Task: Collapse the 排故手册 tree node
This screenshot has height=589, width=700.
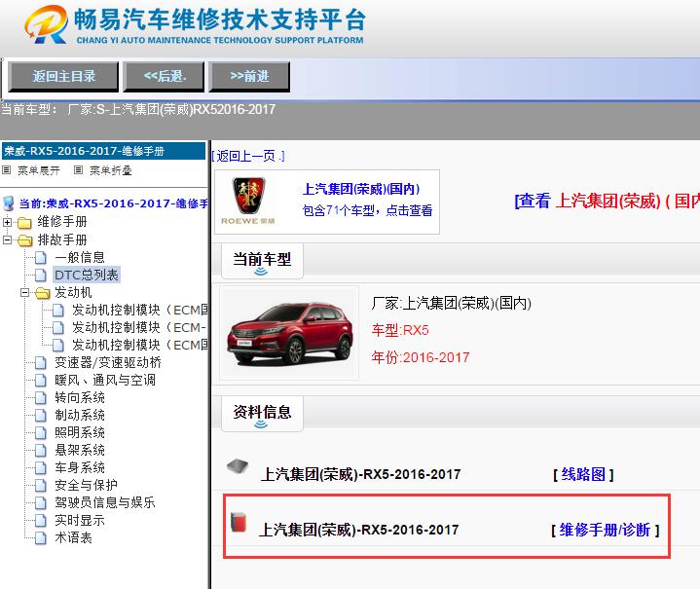Action: (x=7, y=239)
